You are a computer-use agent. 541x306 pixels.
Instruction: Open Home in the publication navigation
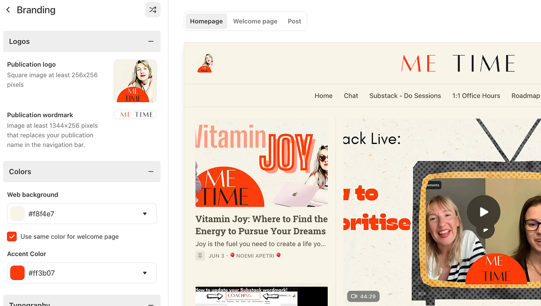tap(324, 96)
